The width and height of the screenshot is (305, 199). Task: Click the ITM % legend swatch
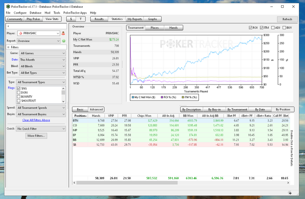pos(183,97)
